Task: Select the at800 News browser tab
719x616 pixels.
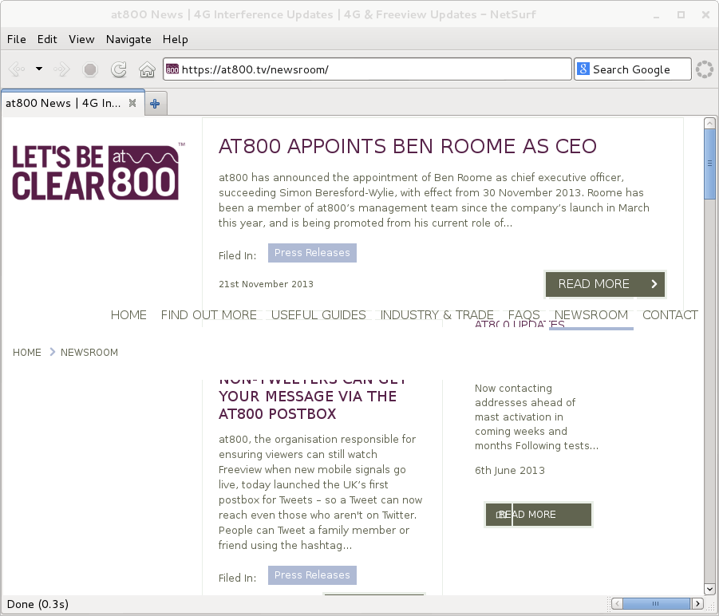Action: tap(64, 103)
